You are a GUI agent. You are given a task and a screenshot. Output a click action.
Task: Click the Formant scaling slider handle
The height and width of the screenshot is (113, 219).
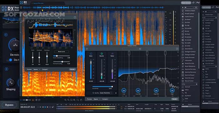point(62,61)
